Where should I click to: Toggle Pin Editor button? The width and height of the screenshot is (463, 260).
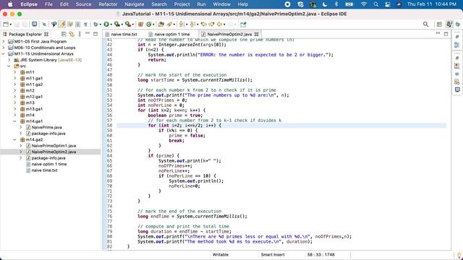[x=243, y=25]
